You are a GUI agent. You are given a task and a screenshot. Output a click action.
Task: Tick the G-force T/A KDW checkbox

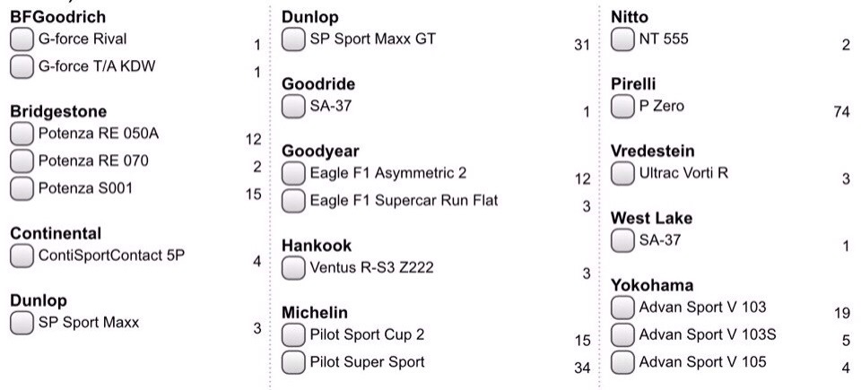(x=22, y=67)
